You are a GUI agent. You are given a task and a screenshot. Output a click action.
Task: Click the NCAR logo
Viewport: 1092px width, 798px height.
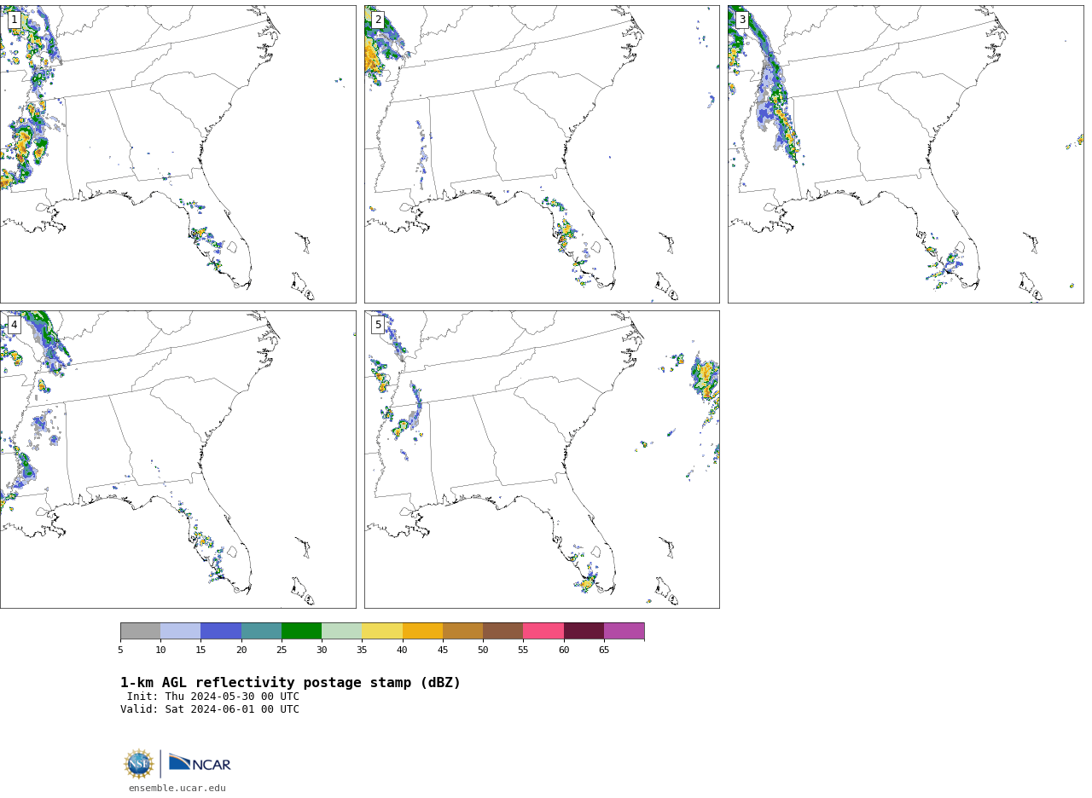(200, 763)
